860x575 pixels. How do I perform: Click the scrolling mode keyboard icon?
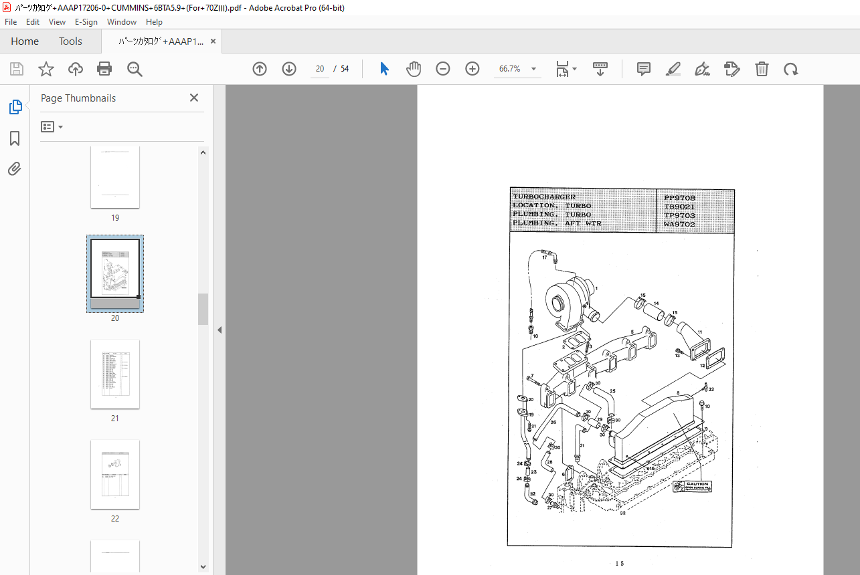(600, 69)
